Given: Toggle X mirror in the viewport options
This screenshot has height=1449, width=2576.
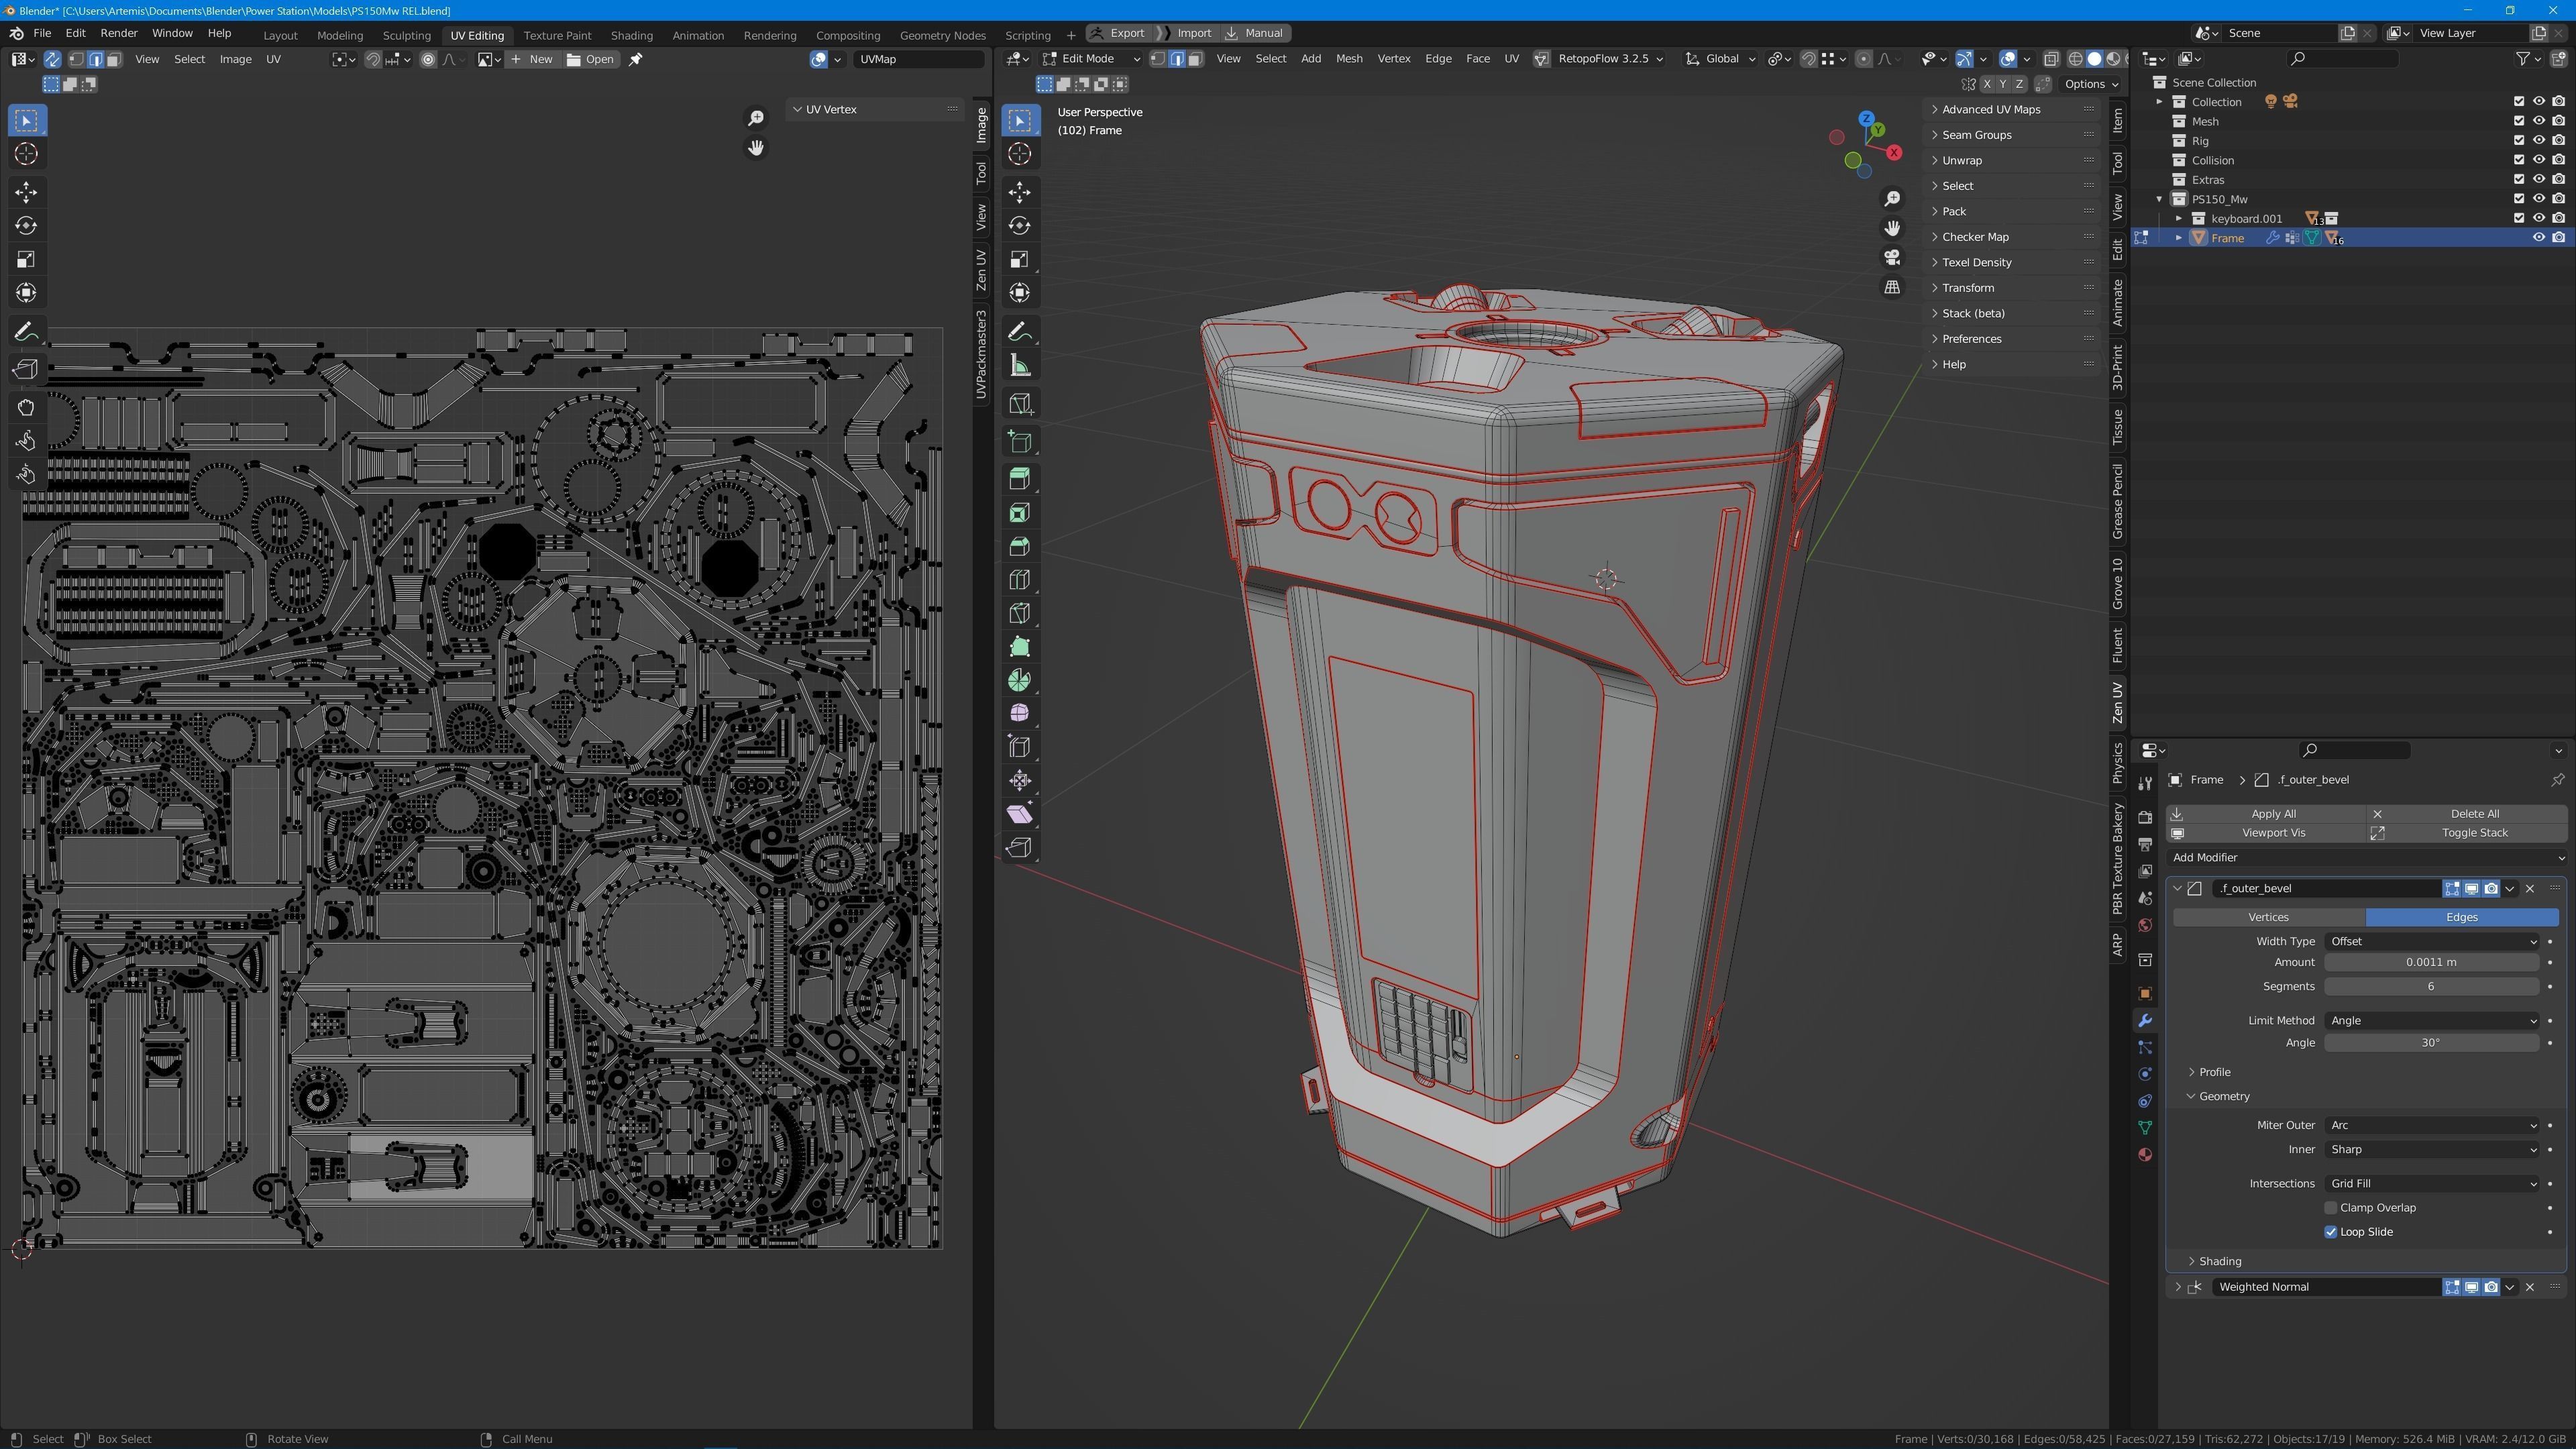Looking at the screenshot, I should [x=1986, y=84].
